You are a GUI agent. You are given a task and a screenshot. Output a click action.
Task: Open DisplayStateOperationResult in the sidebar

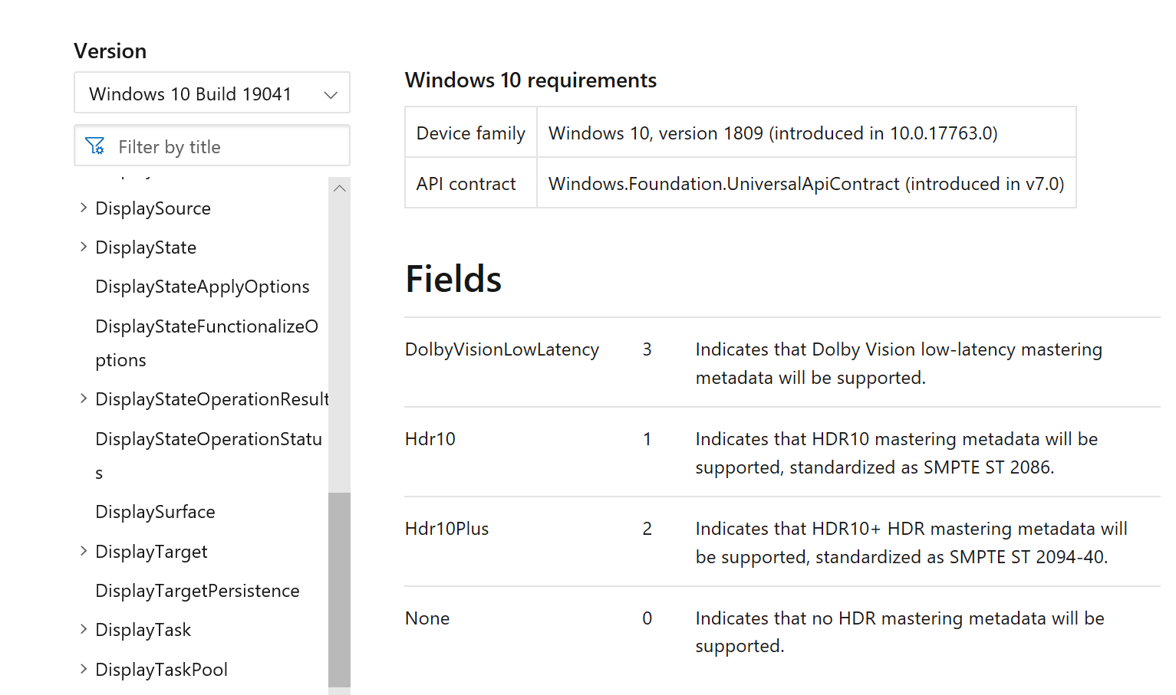pos(212,399)
